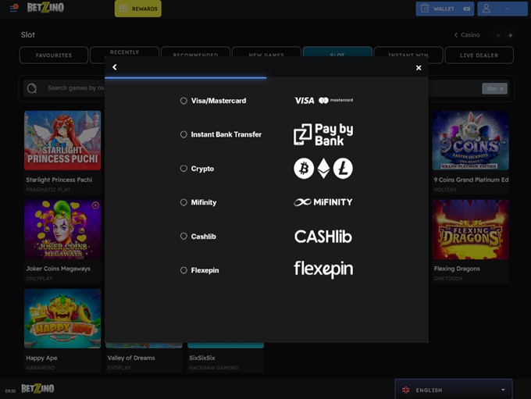Choose the Mifinity payment radio button

click(184, 202)
